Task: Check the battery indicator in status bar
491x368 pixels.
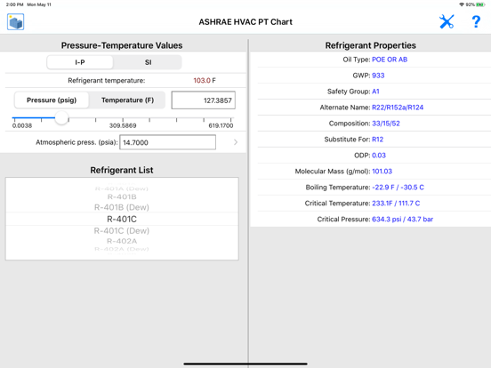Action: [x=480, y=4]
